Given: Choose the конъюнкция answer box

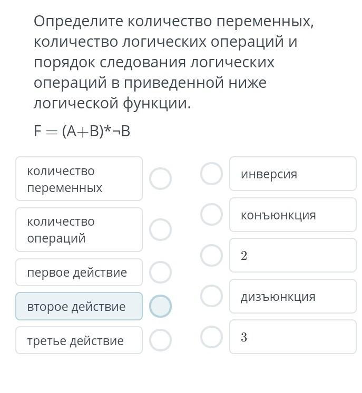Looking at the screenshot, I should point(293,215).
